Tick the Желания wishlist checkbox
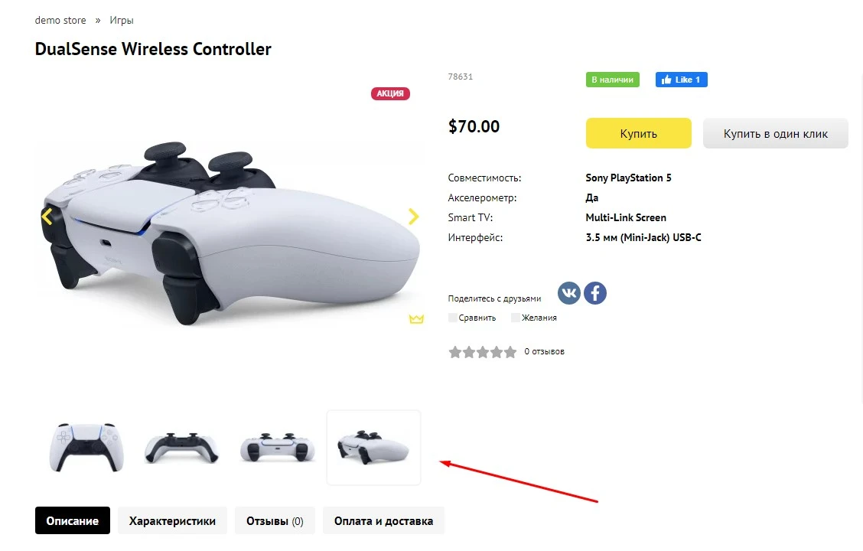Viewport: 863px width, 551px height. pyautogui.click(x=515, y=318)
